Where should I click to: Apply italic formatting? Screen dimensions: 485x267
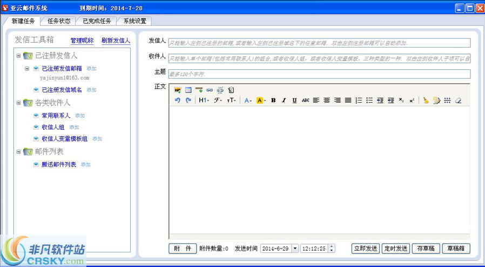284,100
